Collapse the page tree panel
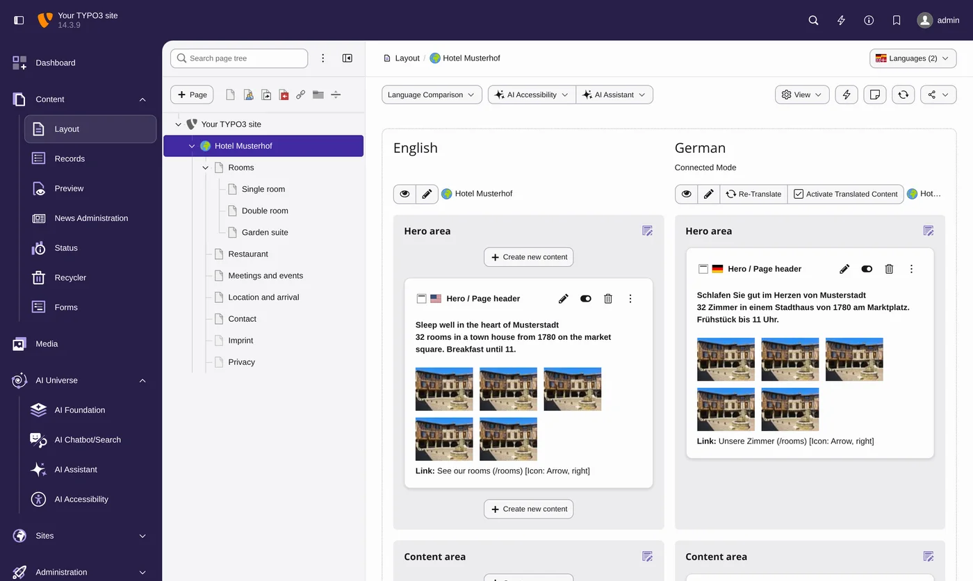The image size is (973, 581). tap(347, 58)
